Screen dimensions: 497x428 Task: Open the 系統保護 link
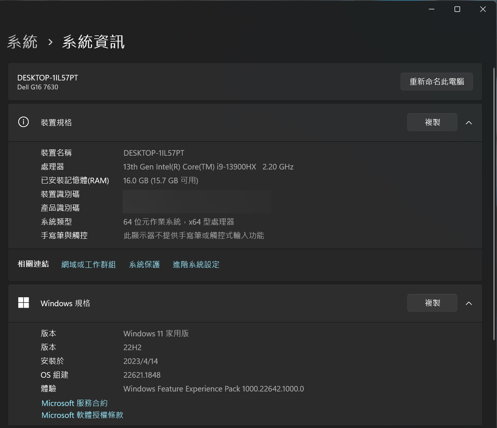pos(144,264)
